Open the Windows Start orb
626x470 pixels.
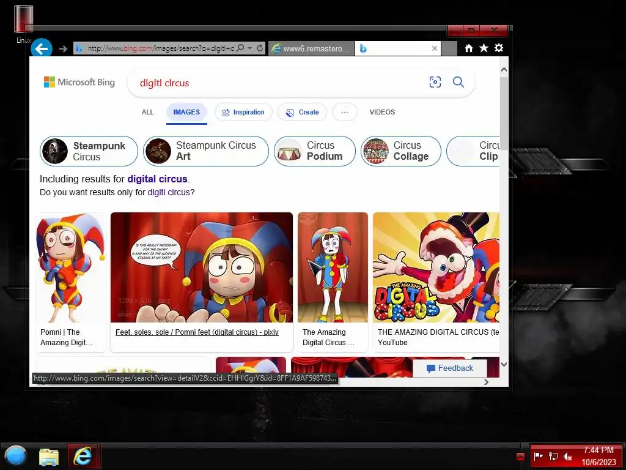pyautogui.click(x=15, y=456)
